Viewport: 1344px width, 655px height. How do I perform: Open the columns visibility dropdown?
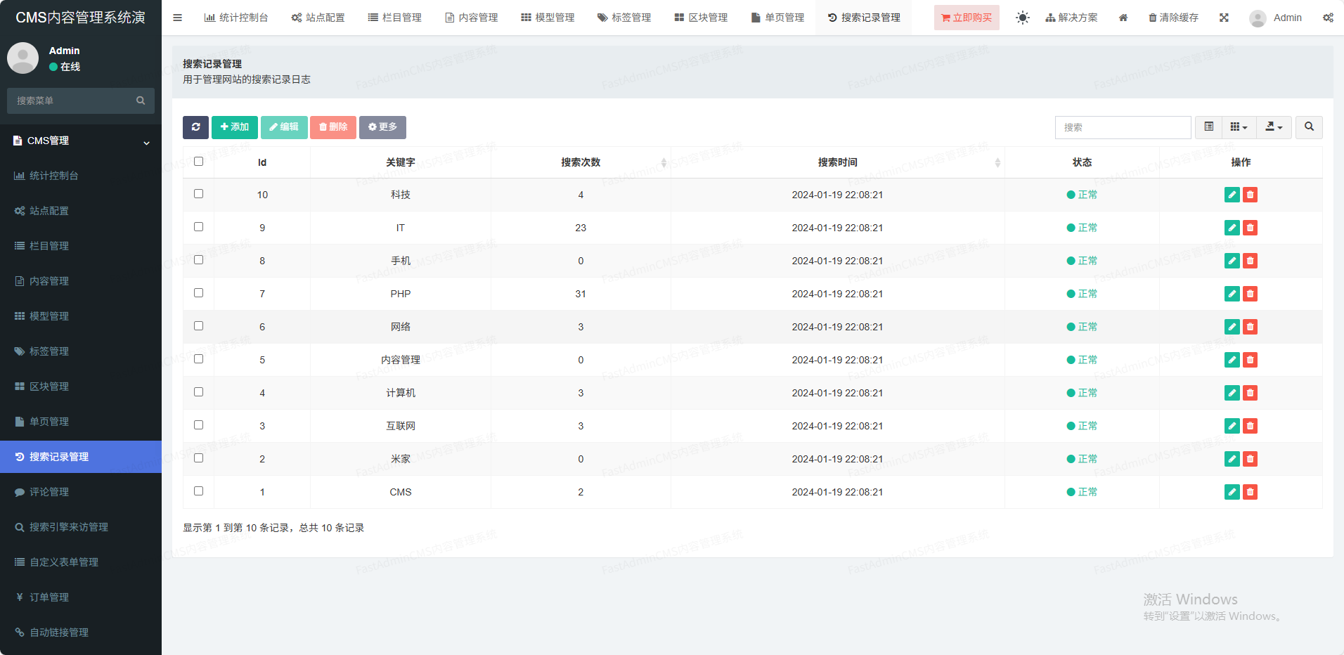pos(1239,127)
